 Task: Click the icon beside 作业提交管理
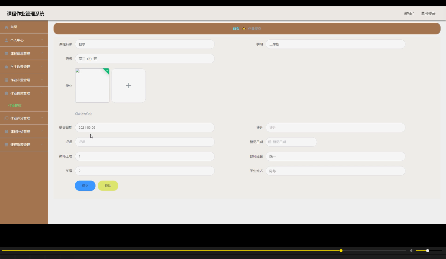6,93
